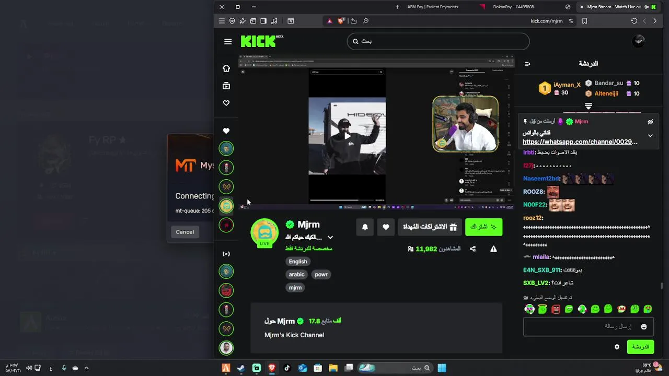The image size is (669, 376).
Task: Show hidden system tray icons
Action: 86,368
